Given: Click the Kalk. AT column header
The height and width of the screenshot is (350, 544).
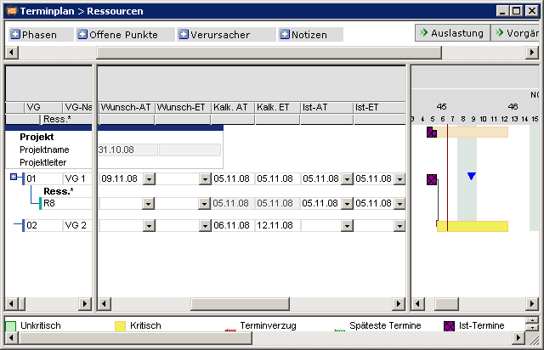Looking at the screenshot, I should click(233, 108).
